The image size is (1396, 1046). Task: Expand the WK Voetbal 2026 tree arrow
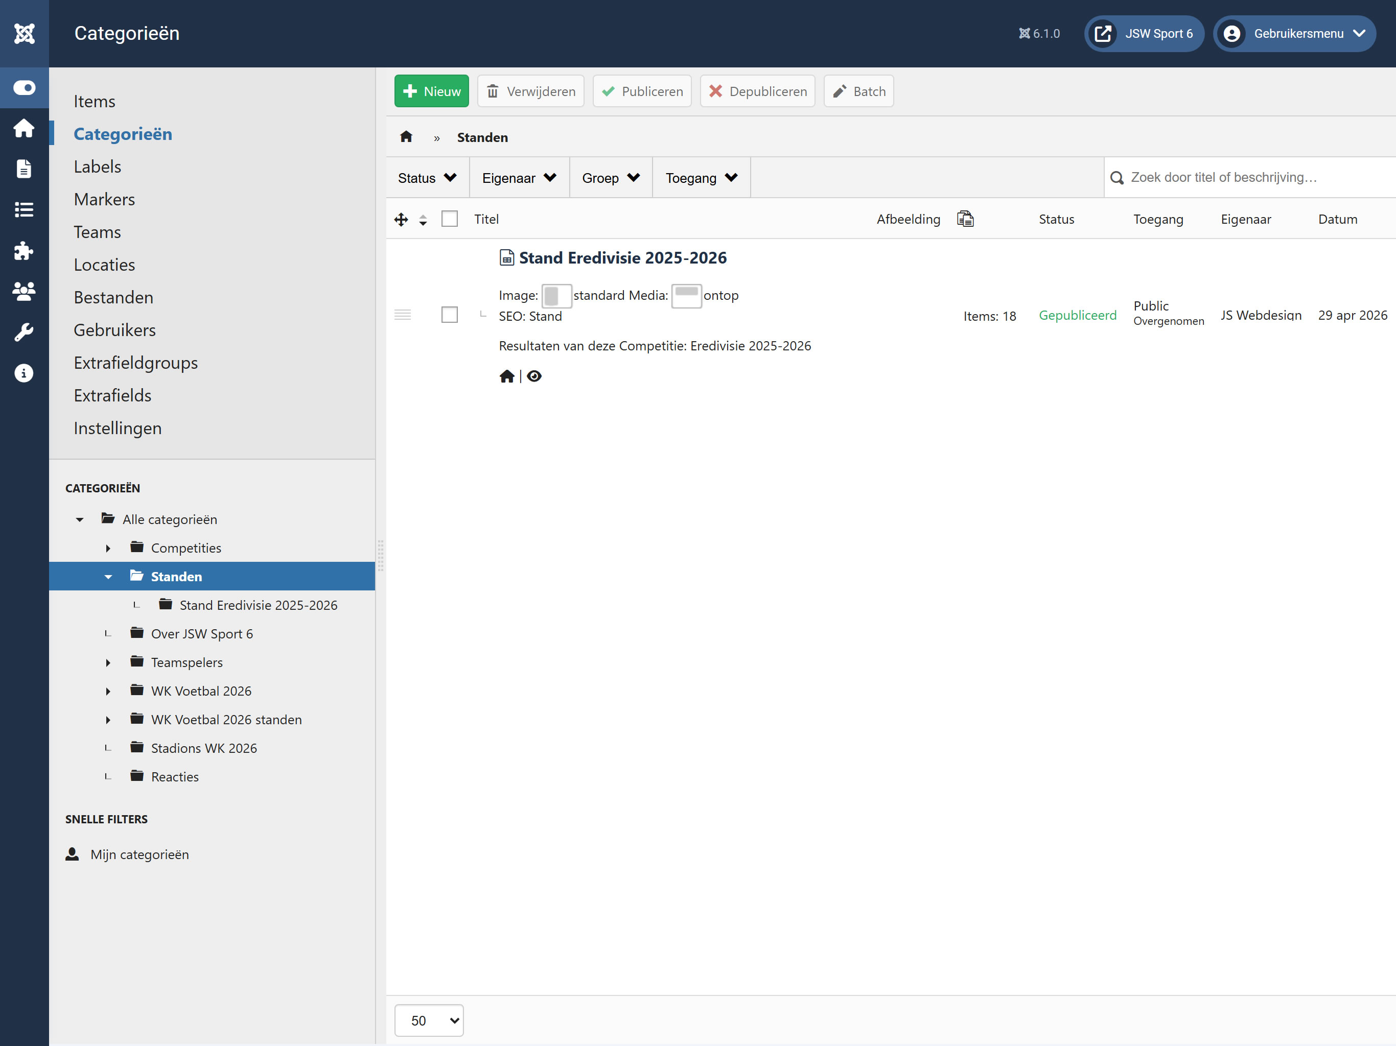pos(108,692)
